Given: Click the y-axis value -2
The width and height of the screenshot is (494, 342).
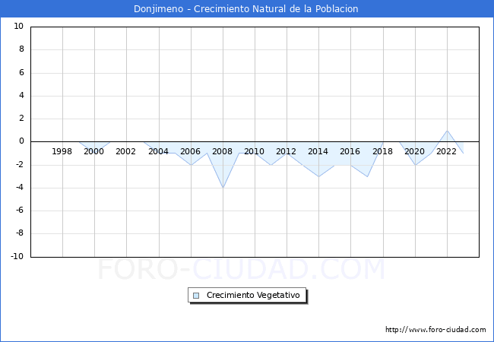Looking at the screenshot, I should (x=20, y=164).
